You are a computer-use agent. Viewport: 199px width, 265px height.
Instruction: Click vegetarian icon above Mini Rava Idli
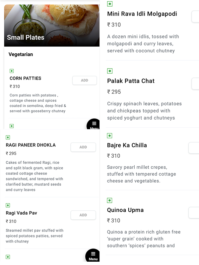pos(110,4)
